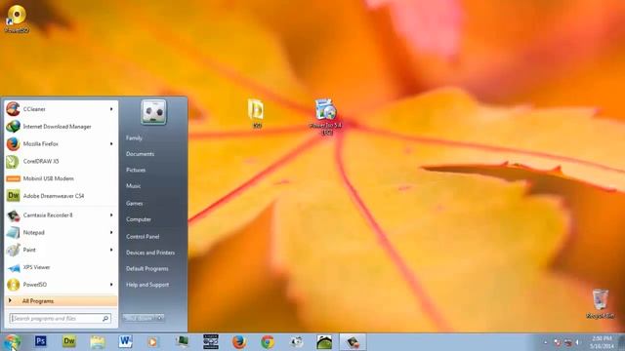Image resolution: width=625 pixels, height=351 pixels.
Task: Select the Recycle Bin on the desktop
Action: pos(601,304)
